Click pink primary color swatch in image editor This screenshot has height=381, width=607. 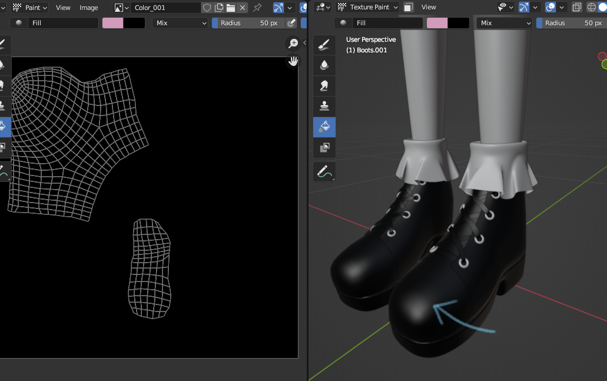tap(112, 23)
